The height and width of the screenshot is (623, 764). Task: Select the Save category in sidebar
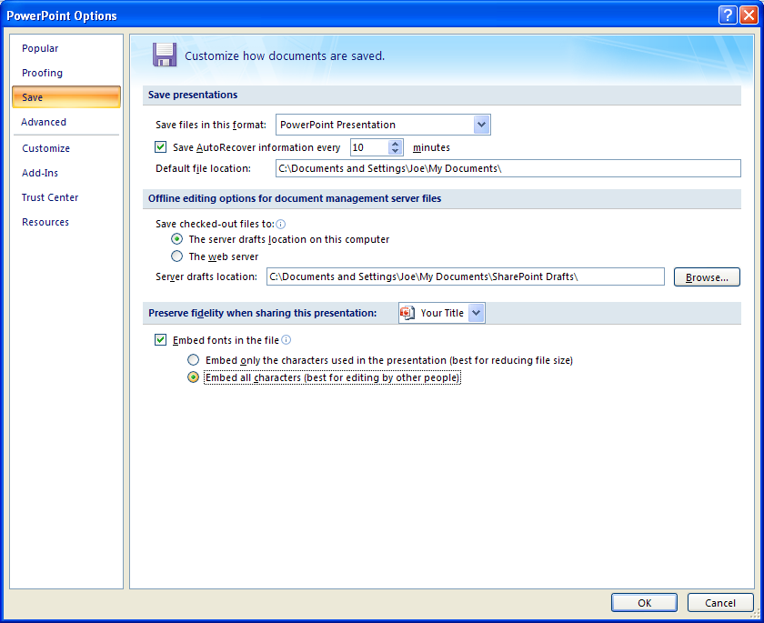(66, 97)
